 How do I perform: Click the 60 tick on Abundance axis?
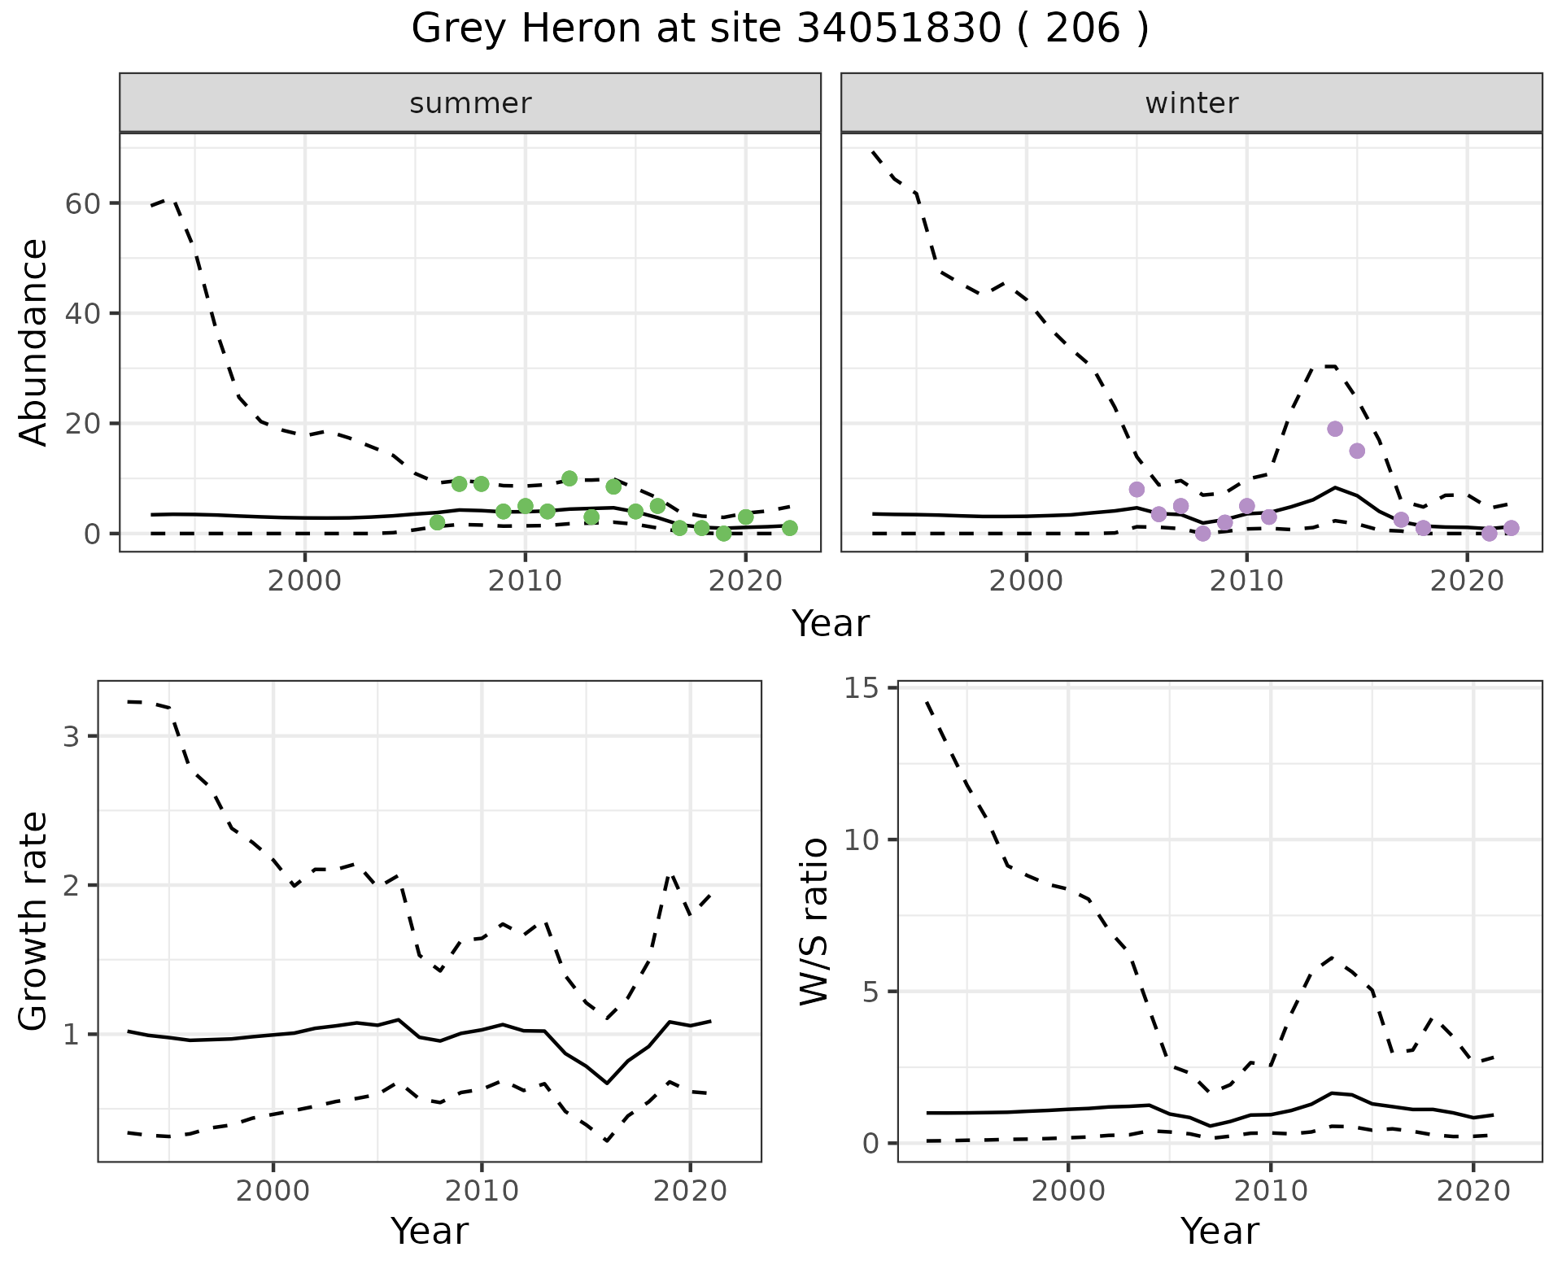click(81, 203)
